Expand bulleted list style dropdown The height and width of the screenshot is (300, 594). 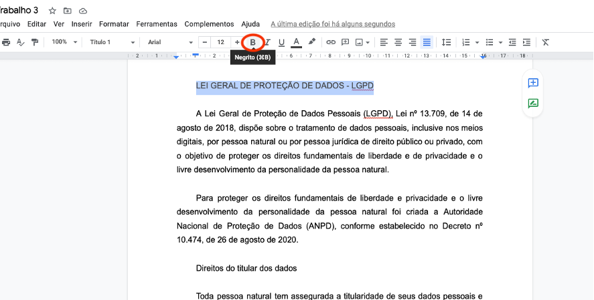click(500, 42)
